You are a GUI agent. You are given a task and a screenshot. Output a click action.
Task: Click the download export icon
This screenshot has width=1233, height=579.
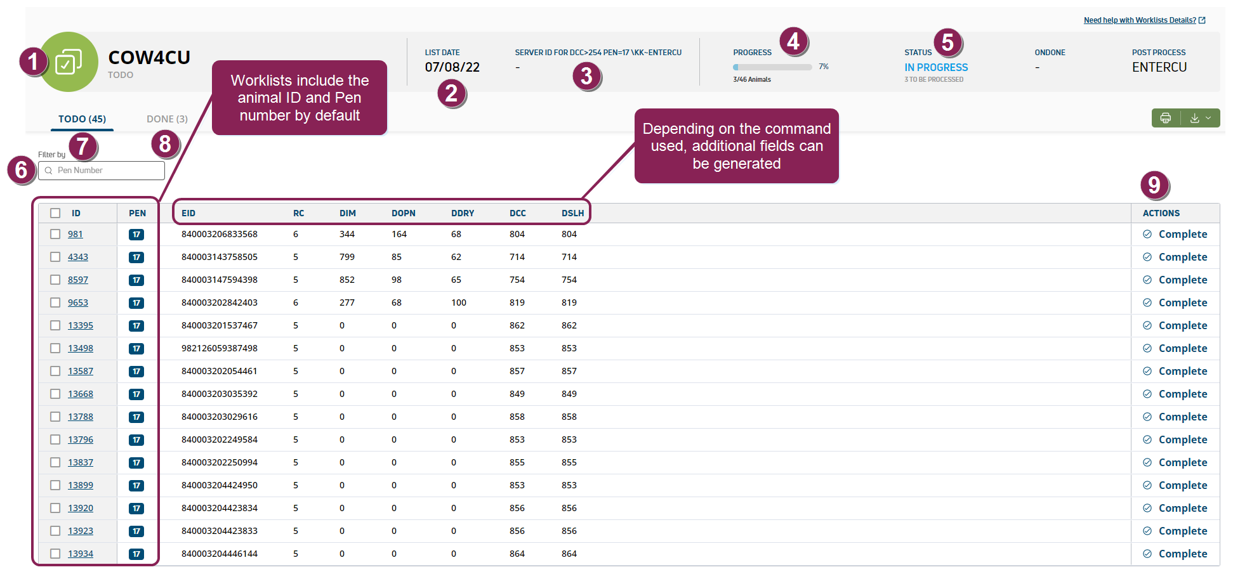pyautogui.click(x=1194, y=118)
